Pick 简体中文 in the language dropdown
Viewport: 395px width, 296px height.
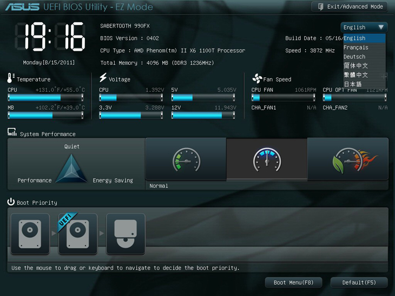[356, 66]
